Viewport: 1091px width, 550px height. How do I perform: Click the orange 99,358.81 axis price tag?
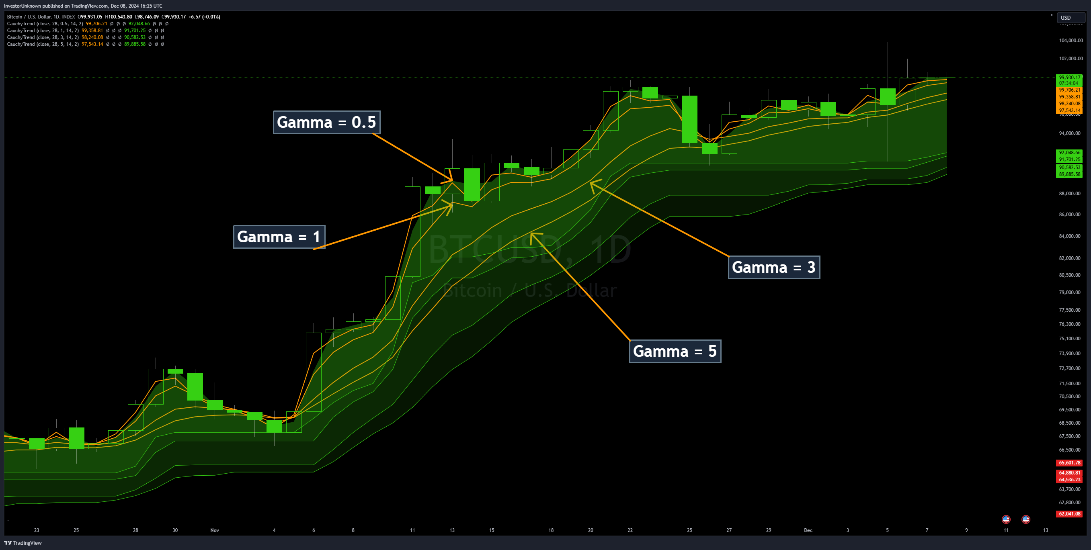(1069, 97)
